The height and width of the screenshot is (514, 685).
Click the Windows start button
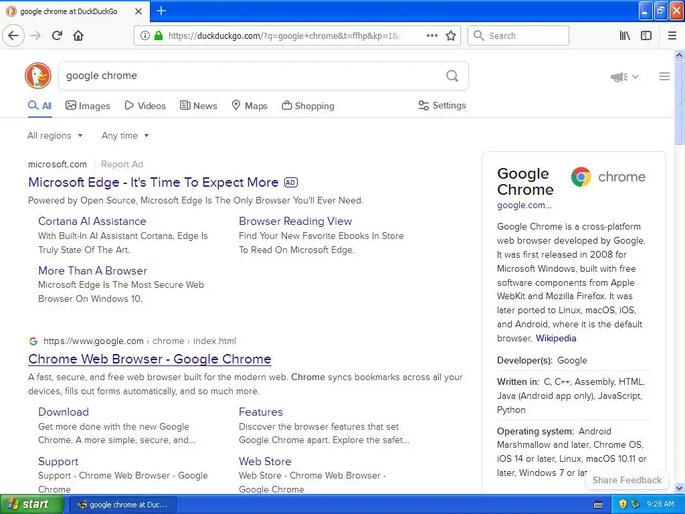pos(27,504)
